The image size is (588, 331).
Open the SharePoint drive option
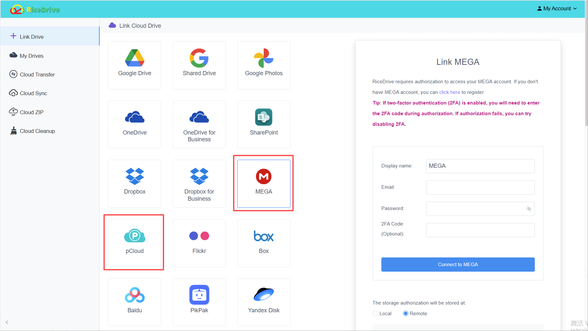264,125
